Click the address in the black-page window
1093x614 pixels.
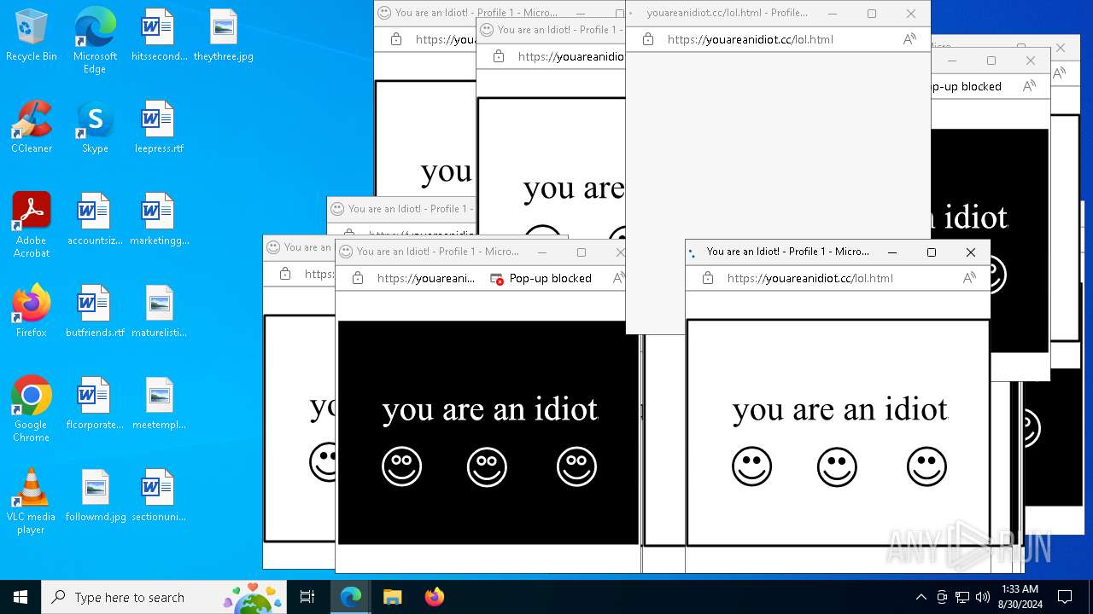pyautogui.click(x=426, y=278)
